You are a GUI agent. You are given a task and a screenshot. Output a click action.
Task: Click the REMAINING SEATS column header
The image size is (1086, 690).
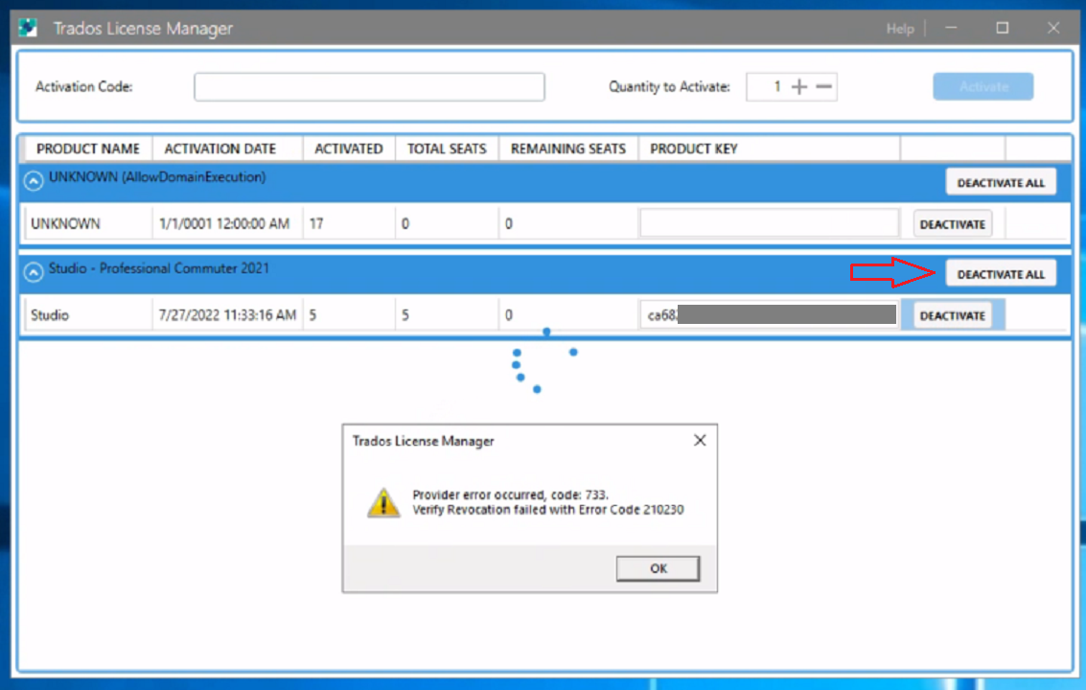(x=568, y=149)
